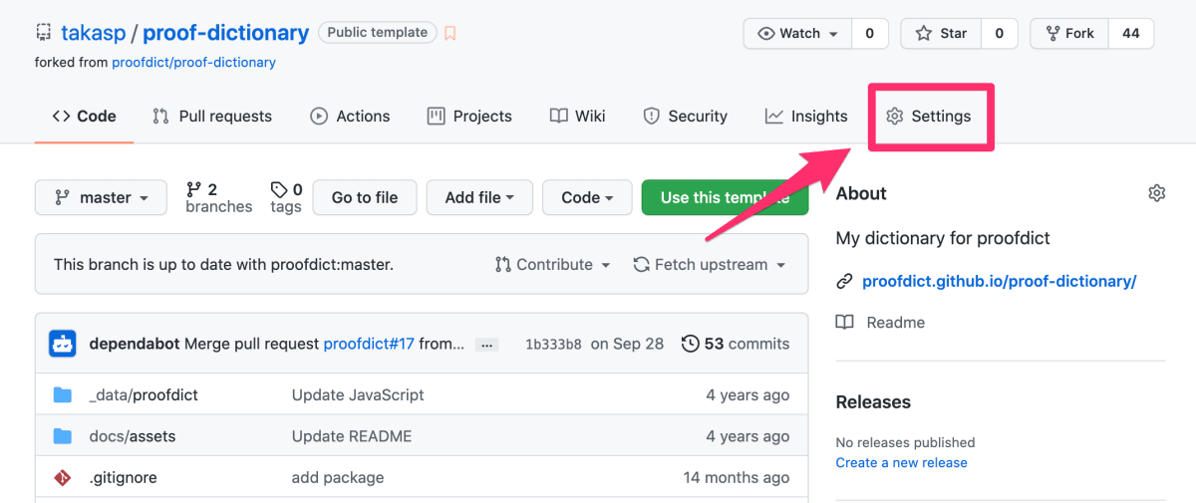Open the .gitignore file
1196x503 pixels.
point(124,478)
